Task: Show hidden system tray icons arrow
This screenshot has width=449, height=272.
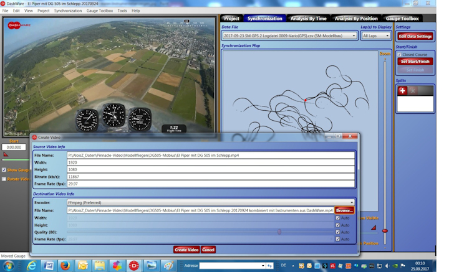Action: (x=292, y=266)
